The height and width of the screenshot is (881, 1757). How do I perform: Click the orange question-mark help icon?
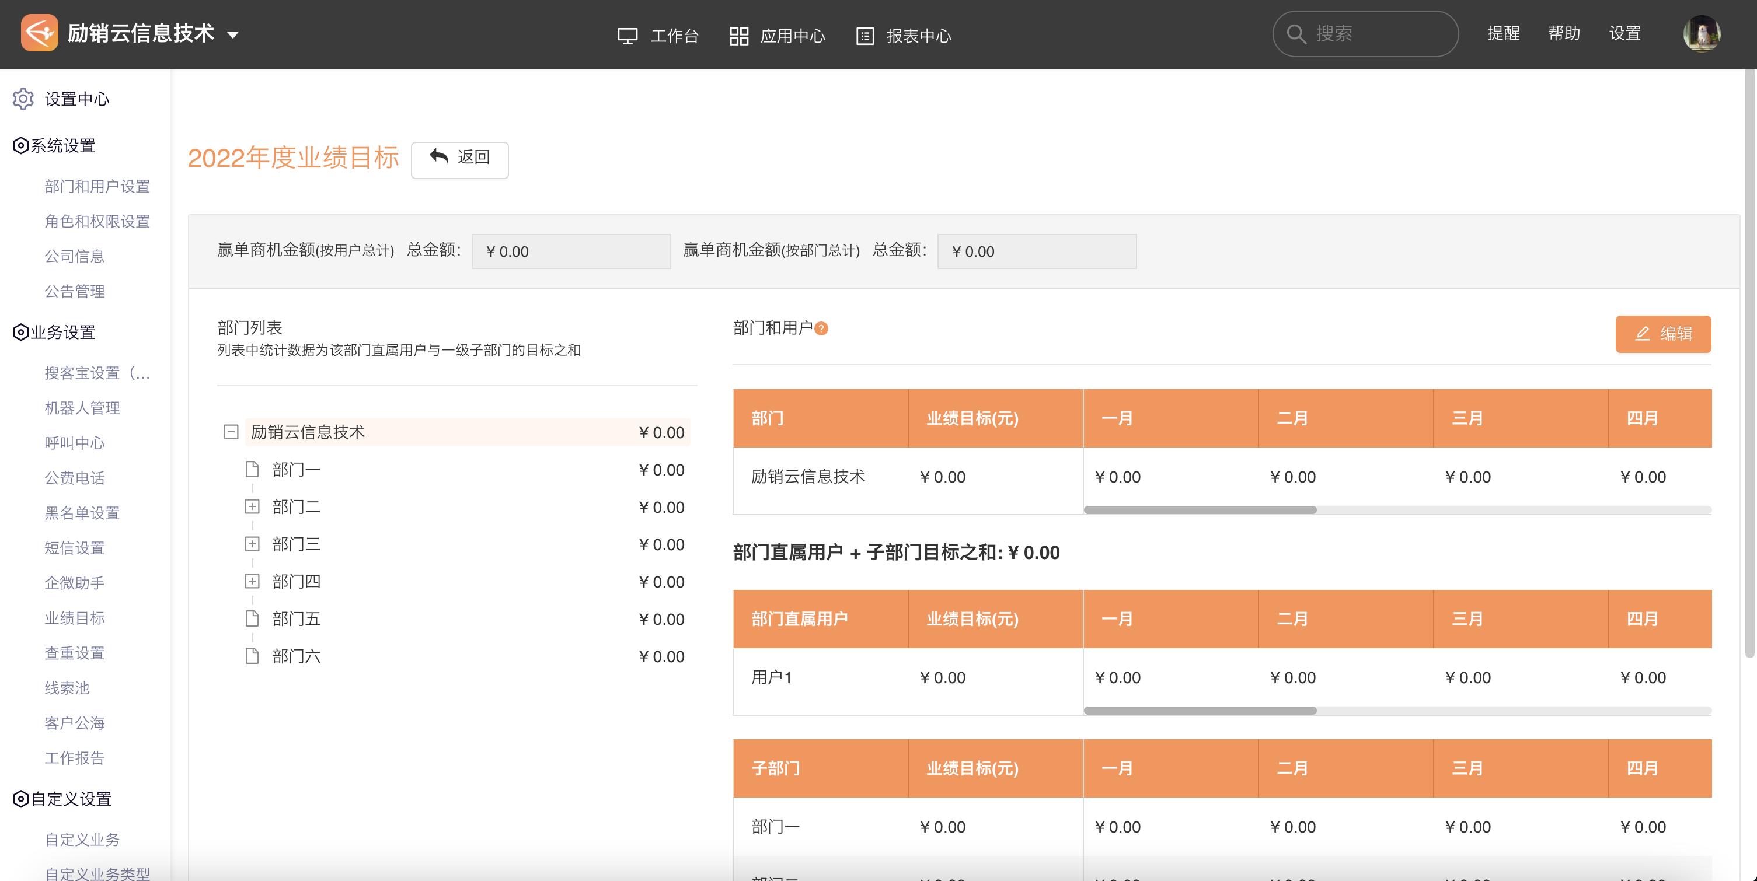pyautogui.click(x=822, y=328)
